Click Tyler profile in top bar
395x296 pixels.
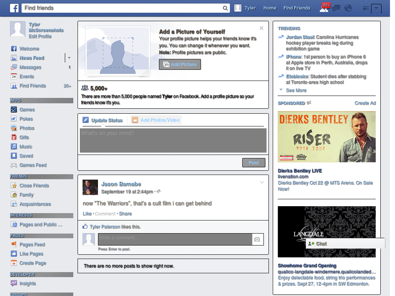[245, 8]
